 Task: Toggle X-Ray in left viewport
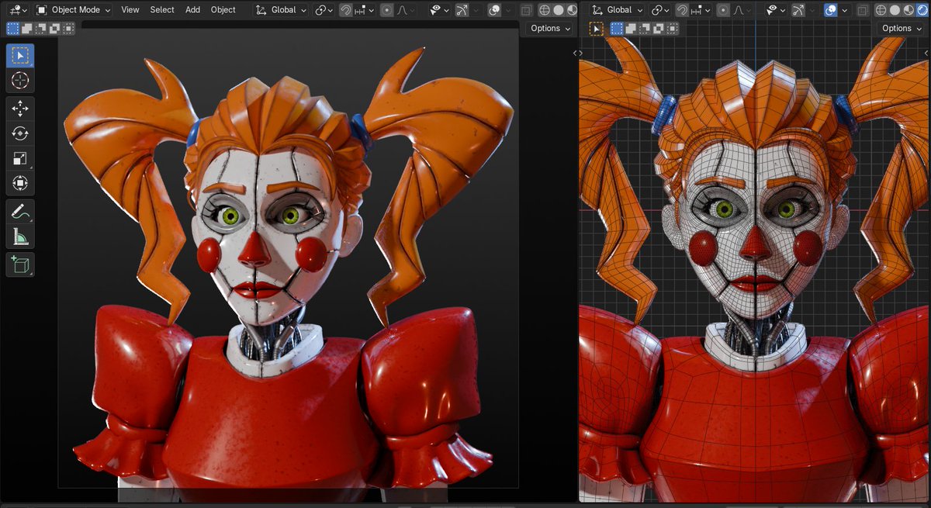point(526,10)
